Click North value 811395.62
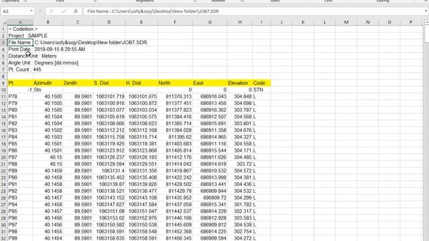This screenshot has width=429, height=241. (x=175, y=137)
